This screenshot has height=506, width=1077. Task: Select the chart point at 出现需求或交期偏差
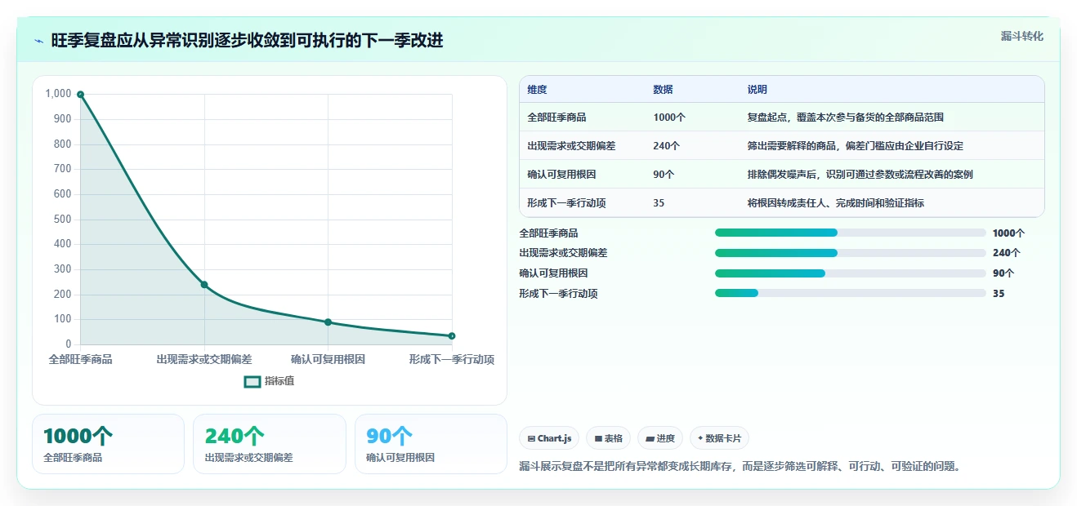[204, 285]
